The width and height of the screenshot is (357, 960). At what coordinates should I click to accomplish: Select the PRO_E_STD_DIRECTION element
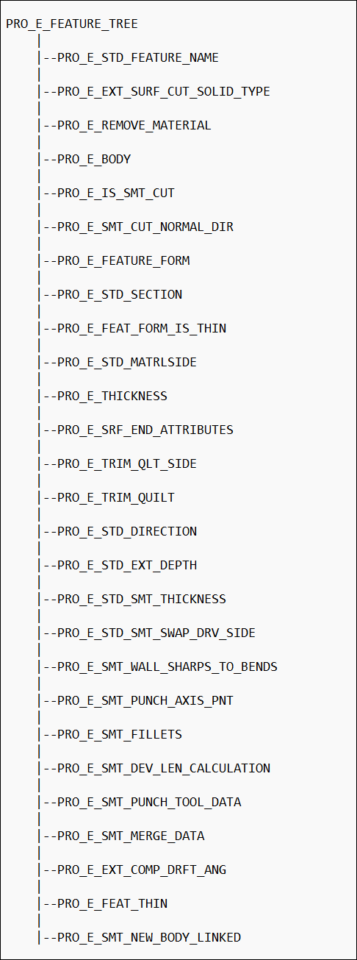[x=127, y=532]
